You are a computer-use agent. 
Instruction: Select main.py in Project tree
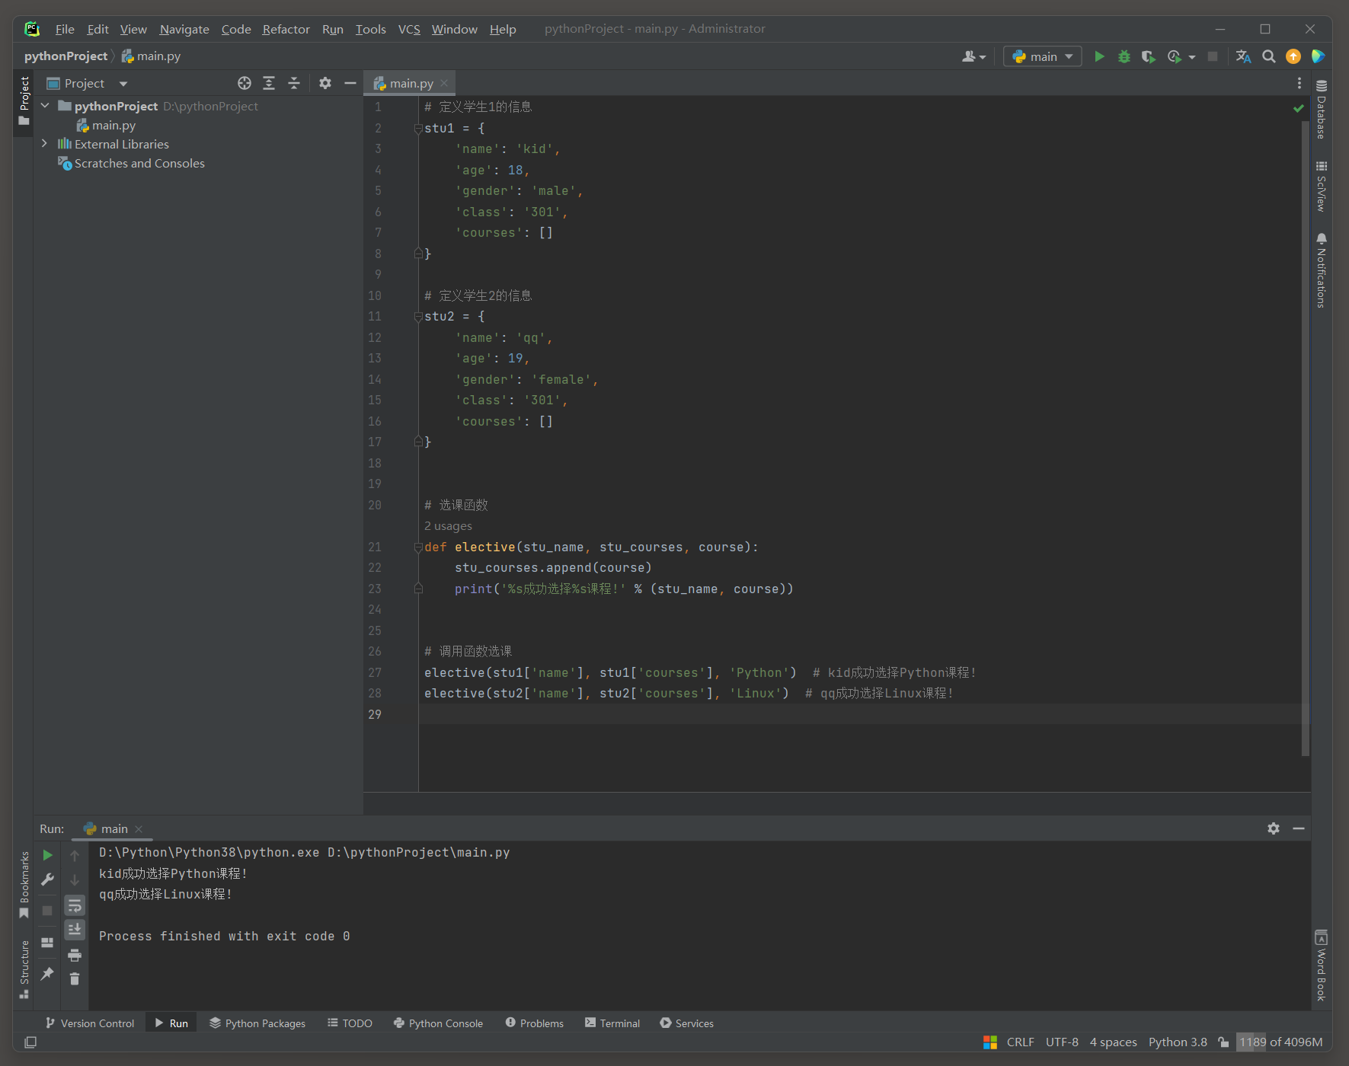tap(113, 125)
